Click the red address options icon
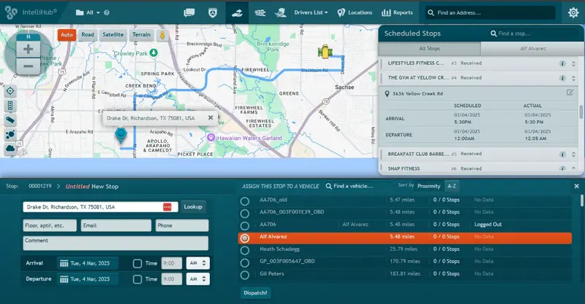 (167, 207)
